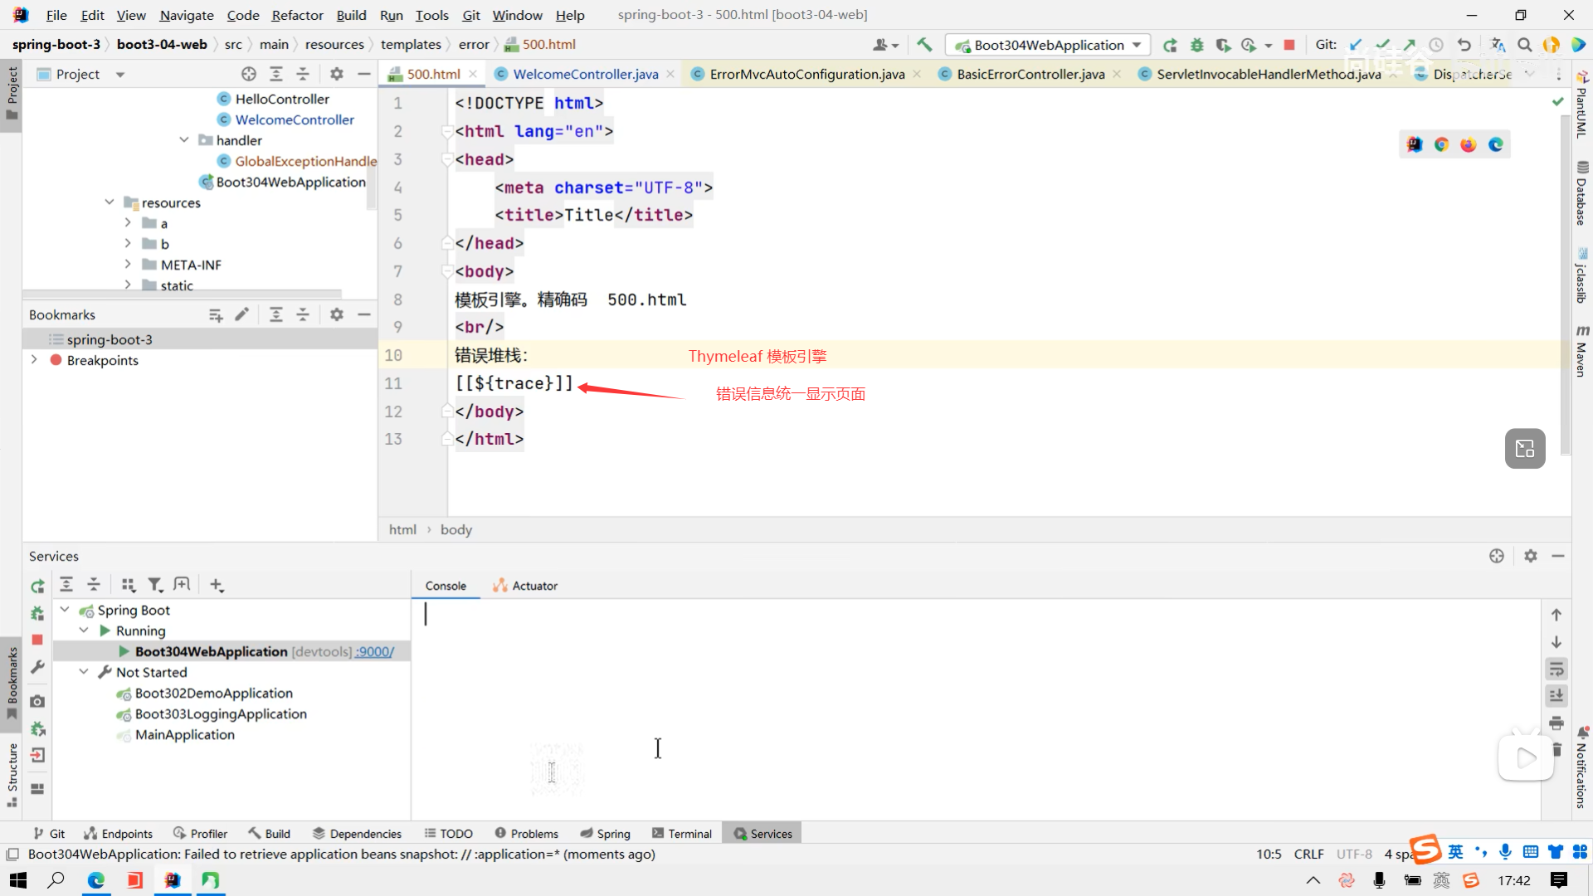Toggle soft-wrap in the console

(x=1556, y=669)
